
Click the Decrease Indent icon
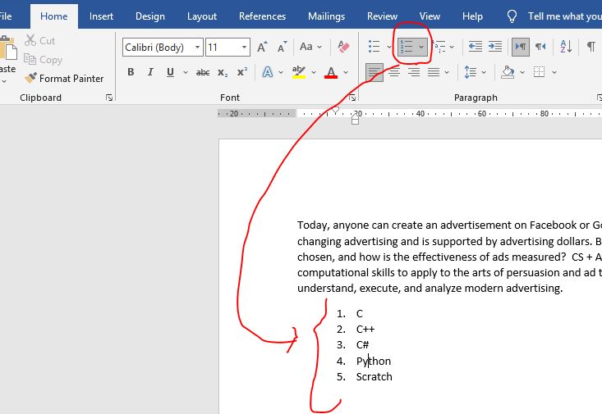pos(476,48)
